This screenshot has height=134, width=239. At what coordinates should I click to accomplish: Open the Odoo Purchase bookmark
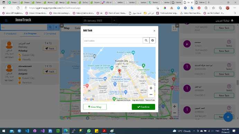click(191, 13)
